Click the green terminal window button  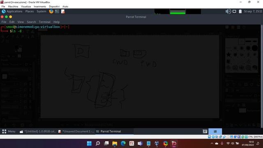click(x=7, y=17)
